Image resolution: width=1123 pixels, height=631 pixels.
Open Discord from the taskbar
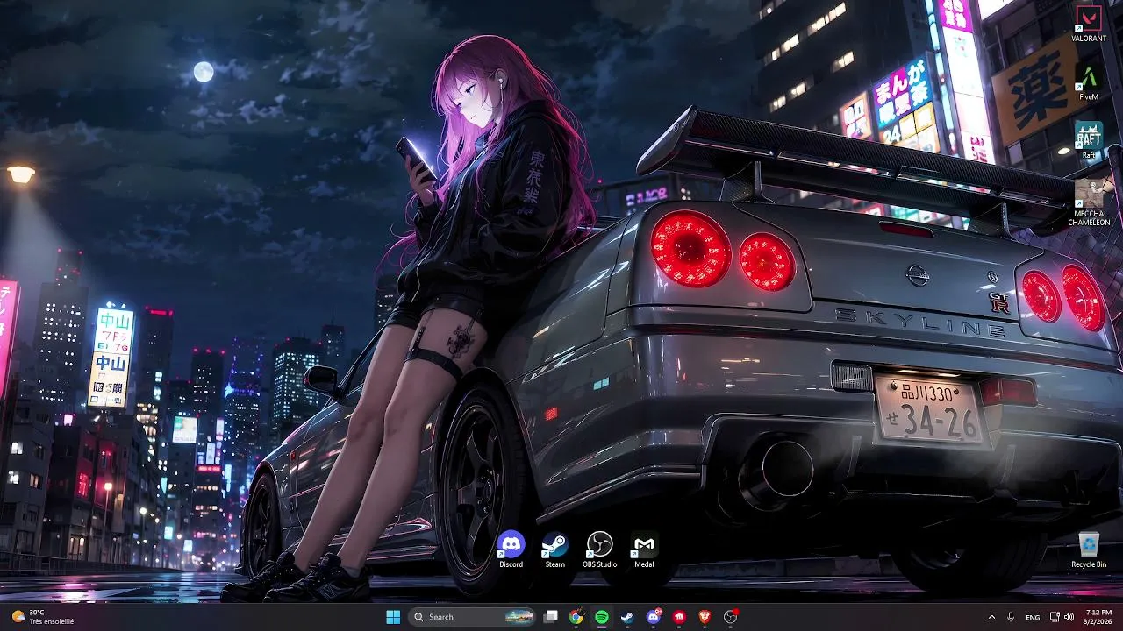click(654, 617)
